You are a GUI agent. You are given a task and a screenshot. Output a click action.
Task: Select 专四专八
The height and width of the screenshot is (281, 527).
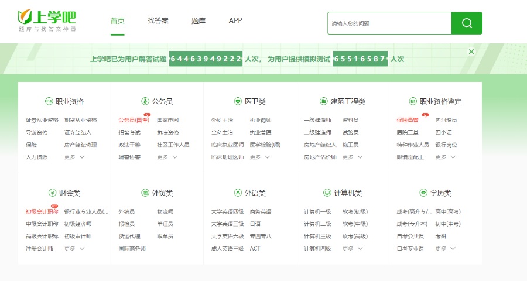click(x=261, y=237)
